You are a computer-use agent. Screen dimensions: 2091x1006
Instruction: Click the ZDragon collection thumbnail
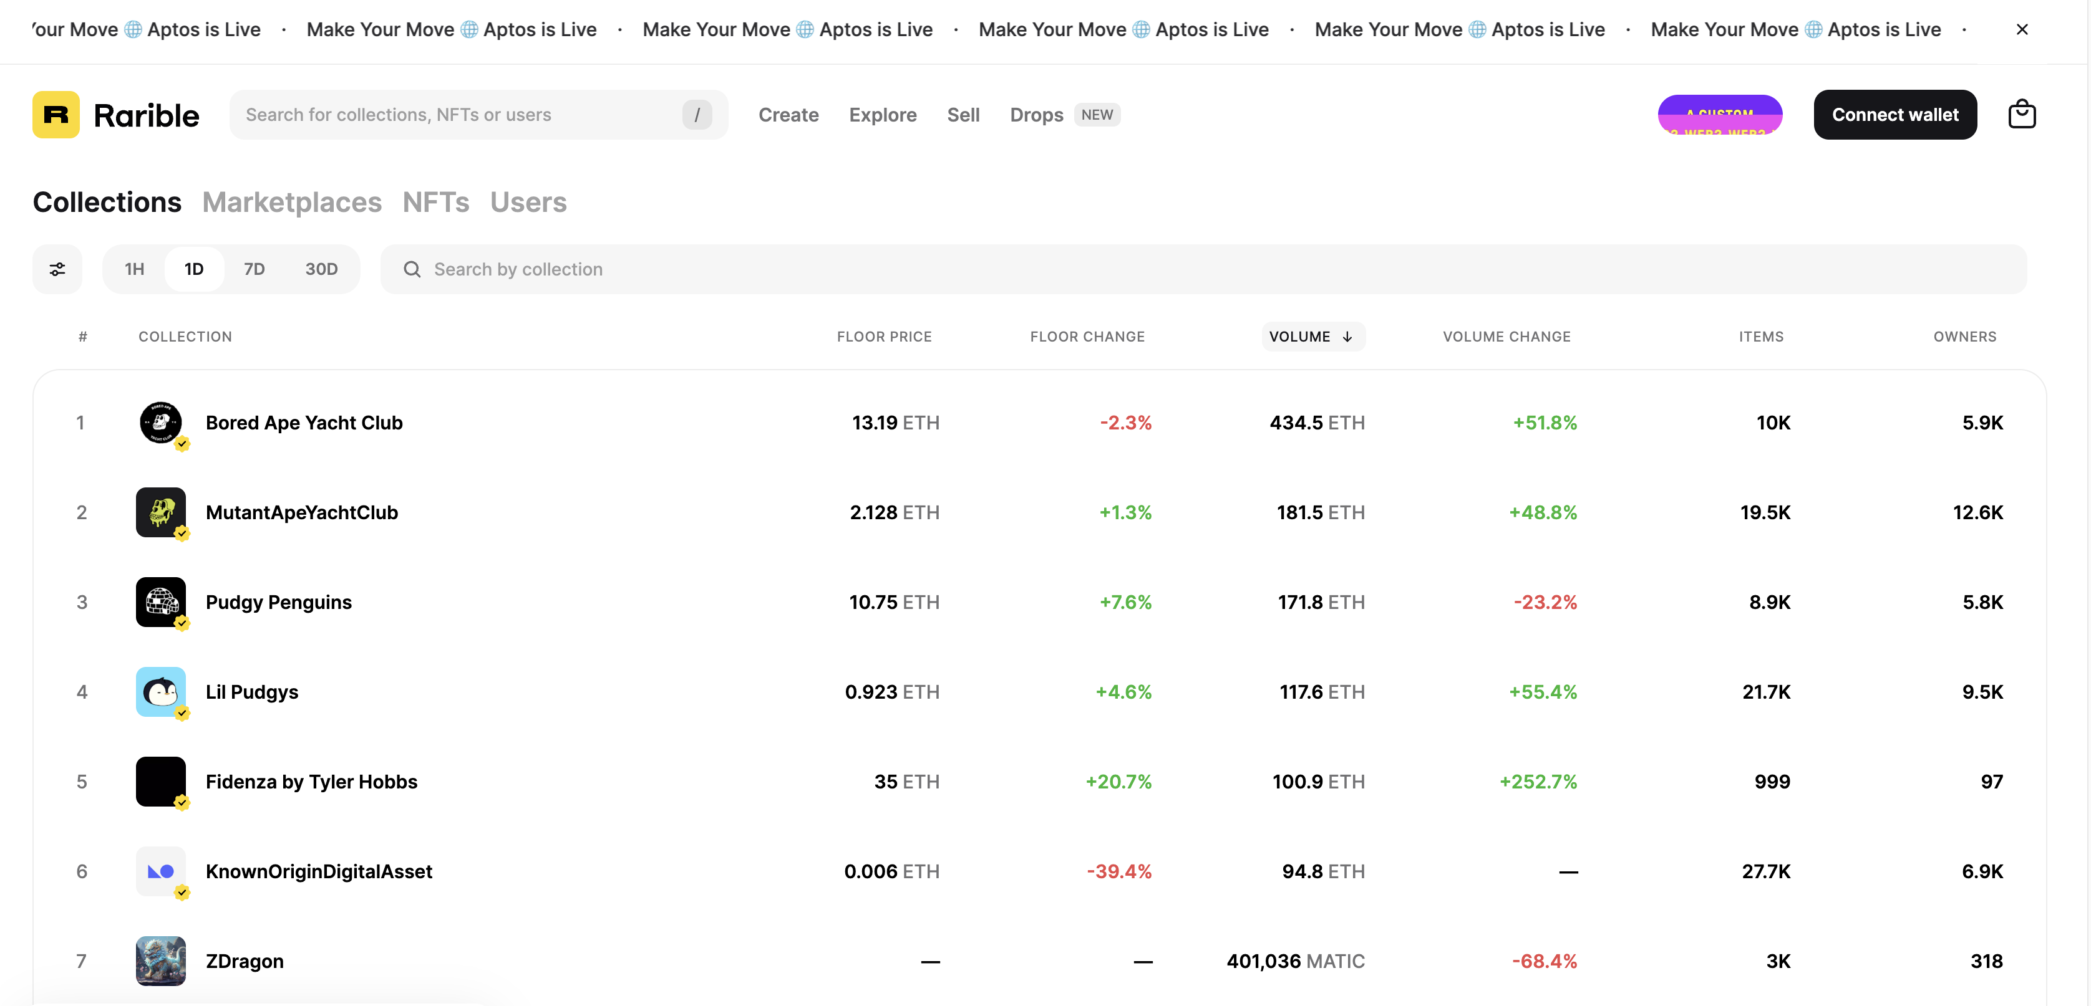pyautogui.click(x=161, y=960)
